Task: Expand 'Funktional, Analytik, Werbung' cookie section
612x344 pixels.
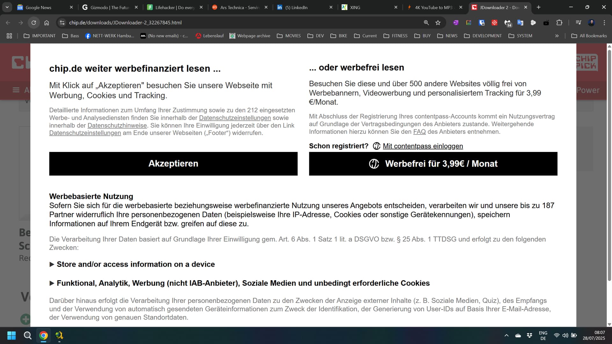Action: click(x=240, y=283)
